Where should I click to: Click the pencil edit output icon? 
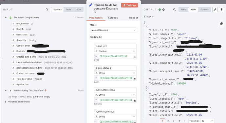coord(215,9)
